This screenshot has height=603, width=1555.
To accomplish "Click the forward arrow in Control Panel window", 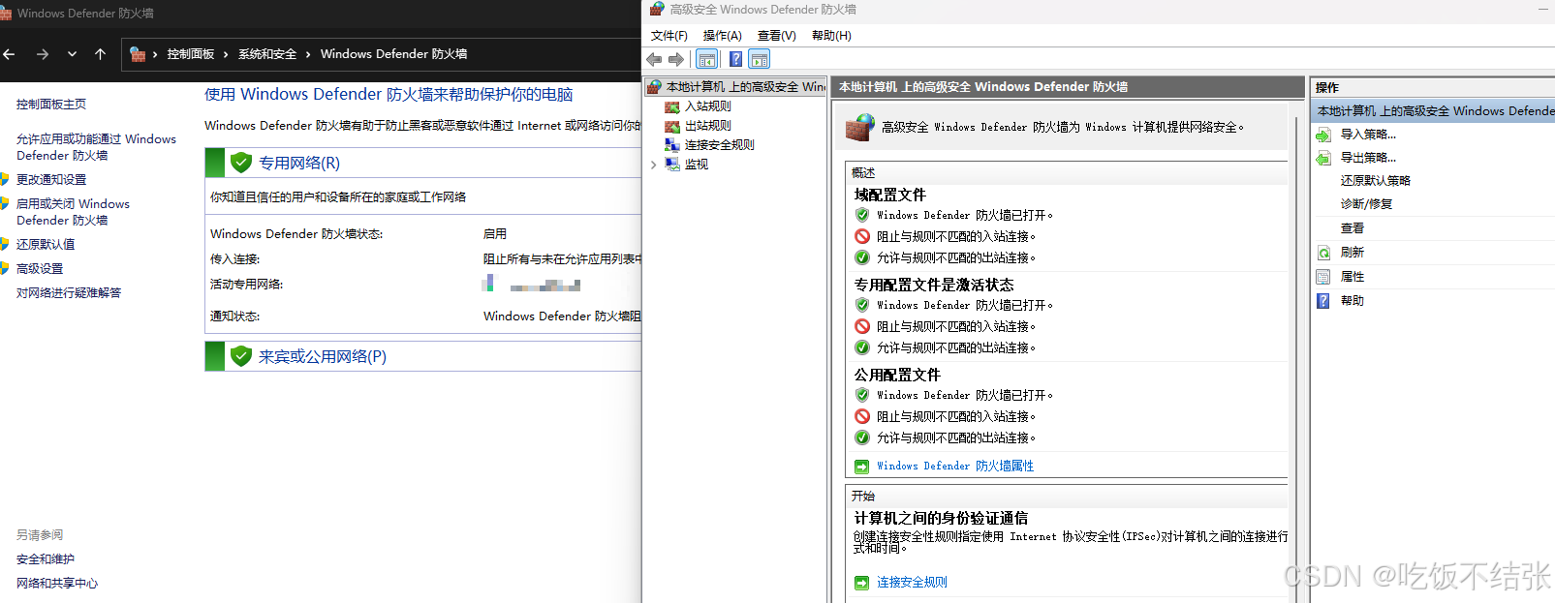I will coord(42,54).
